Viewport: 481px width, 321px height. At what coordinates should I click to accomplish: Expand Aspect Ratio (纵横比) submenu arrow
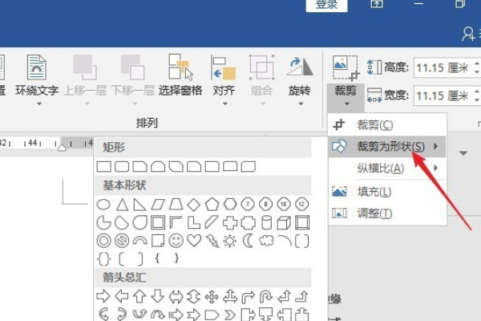click(x=436, y=168)
